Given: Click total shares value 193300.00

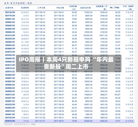Looking at the screenshot, I should coord(88,36).
